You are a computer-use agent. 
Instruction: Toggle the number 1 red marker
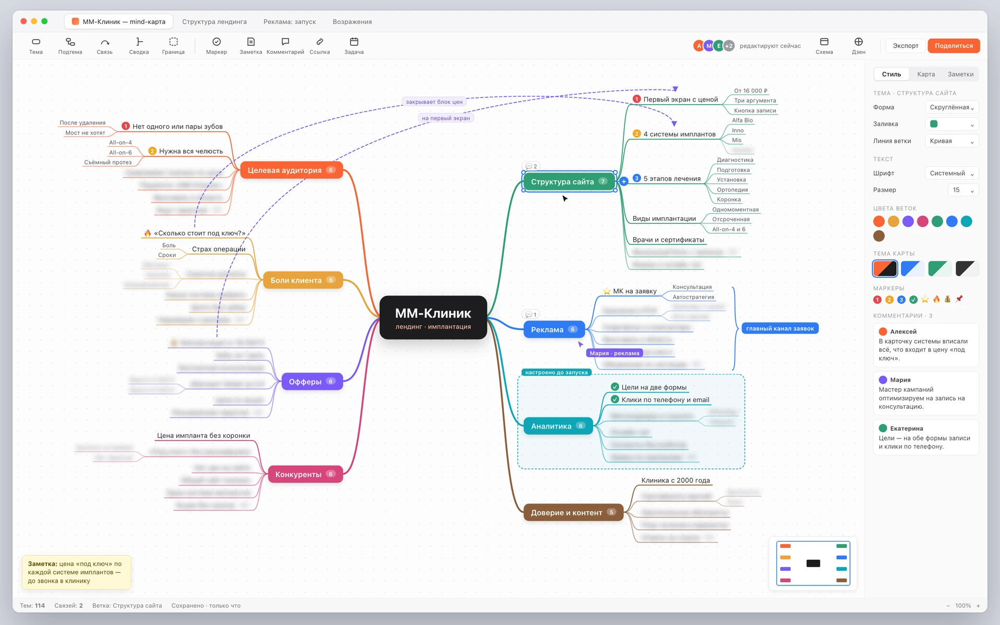coord(878,299)
